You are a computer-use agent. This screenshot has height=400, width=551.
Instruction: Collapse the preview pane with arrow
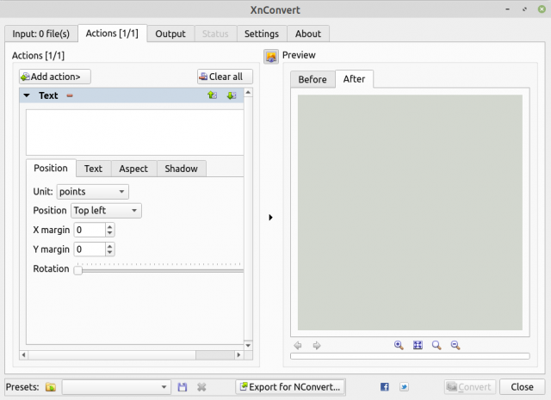(270, 218)
